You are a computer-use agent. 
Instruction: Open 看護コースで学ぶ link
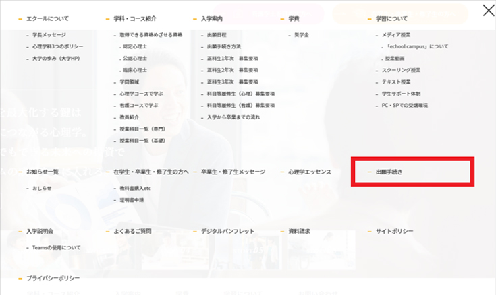139,105
